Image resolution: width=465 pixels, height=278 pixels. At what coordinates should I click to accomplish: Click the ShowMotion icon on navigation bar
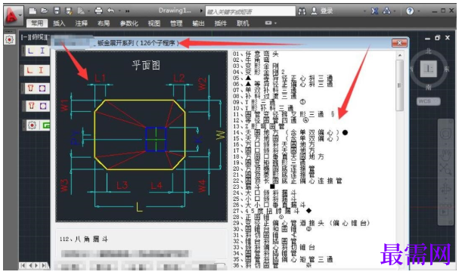445,212
